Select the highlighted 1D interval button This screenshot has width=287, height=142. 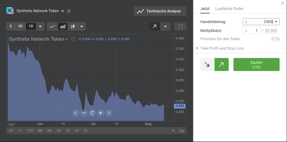pos(31,26)
